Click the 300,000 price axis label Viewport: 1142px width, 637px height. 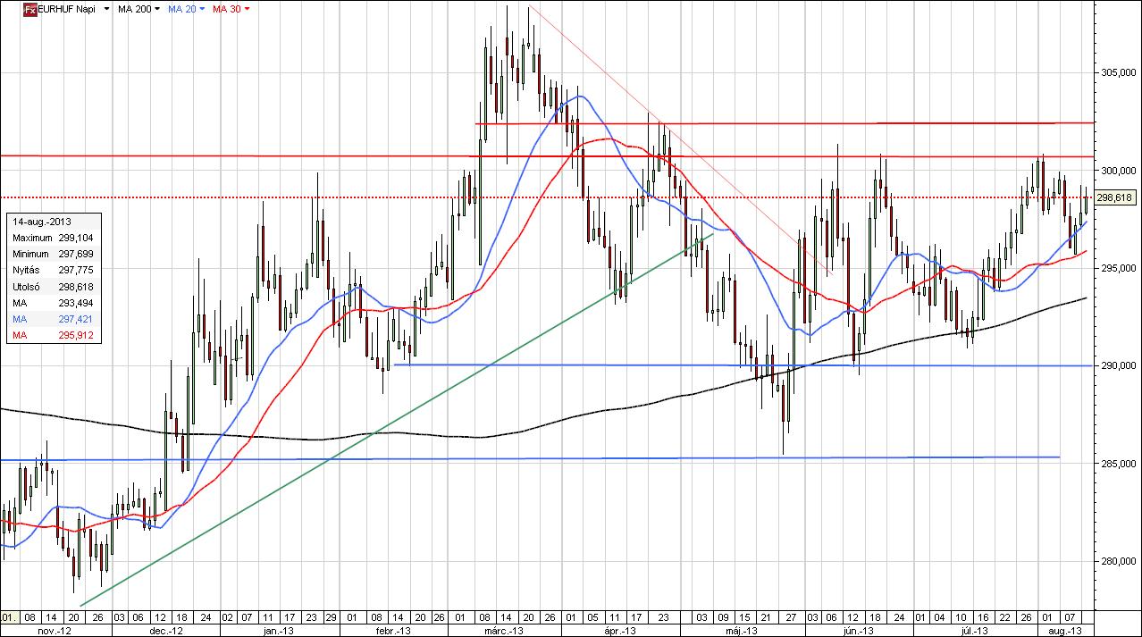(x=1118, y=170)
